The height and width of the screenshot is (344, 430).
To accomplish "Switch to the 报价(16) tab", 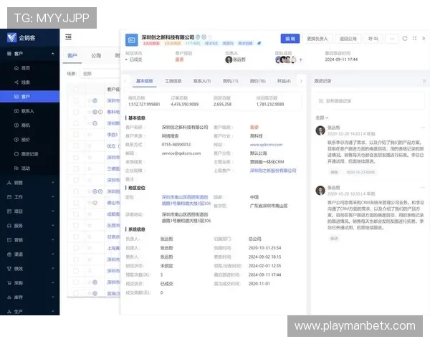I will [257, 81].
